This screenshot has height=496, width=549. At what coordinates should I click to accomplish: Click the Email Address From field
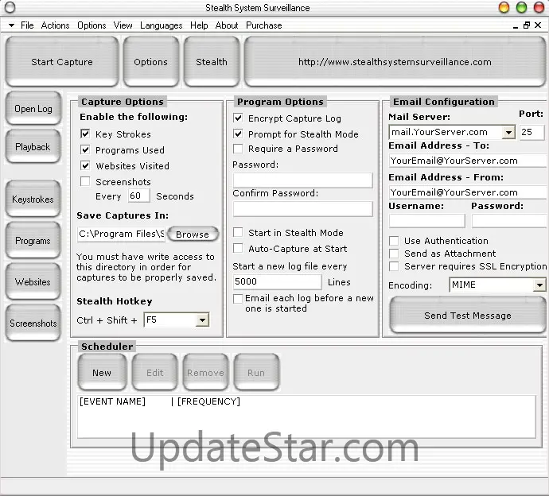coord(469,192)
